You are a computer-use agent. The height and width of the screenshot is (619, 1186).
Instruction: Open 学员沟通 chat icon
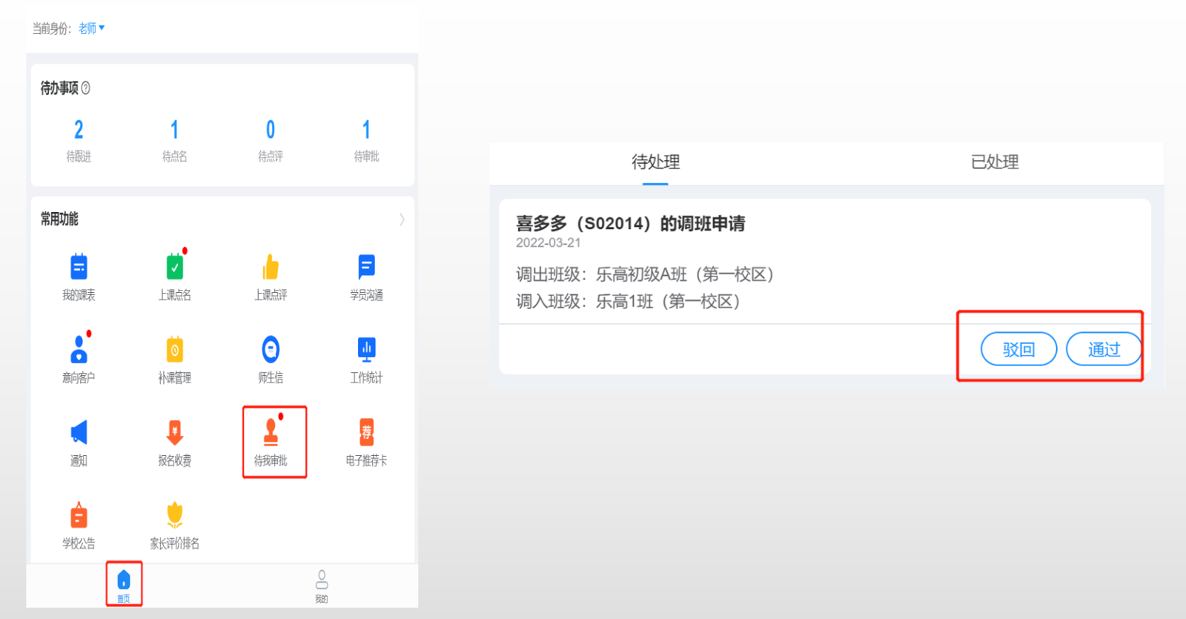[366, 267]
